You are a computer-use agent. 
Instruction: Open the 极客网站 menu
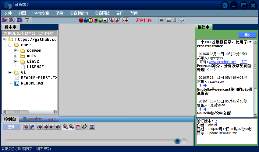tap(102, 13)
